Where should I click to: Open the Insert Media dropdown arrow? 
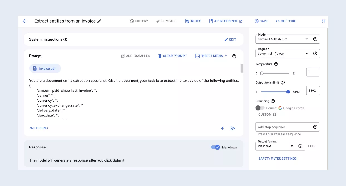click(x=226, y=56)
